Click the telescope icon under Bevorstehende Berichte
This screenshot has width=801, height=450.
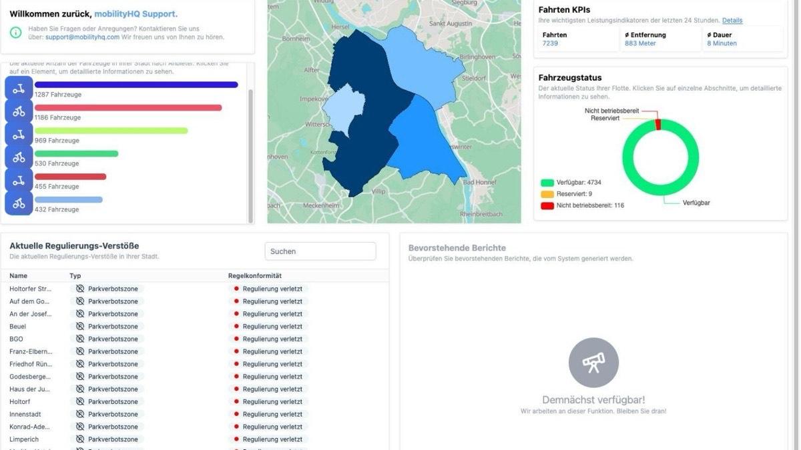coord(593,363)
